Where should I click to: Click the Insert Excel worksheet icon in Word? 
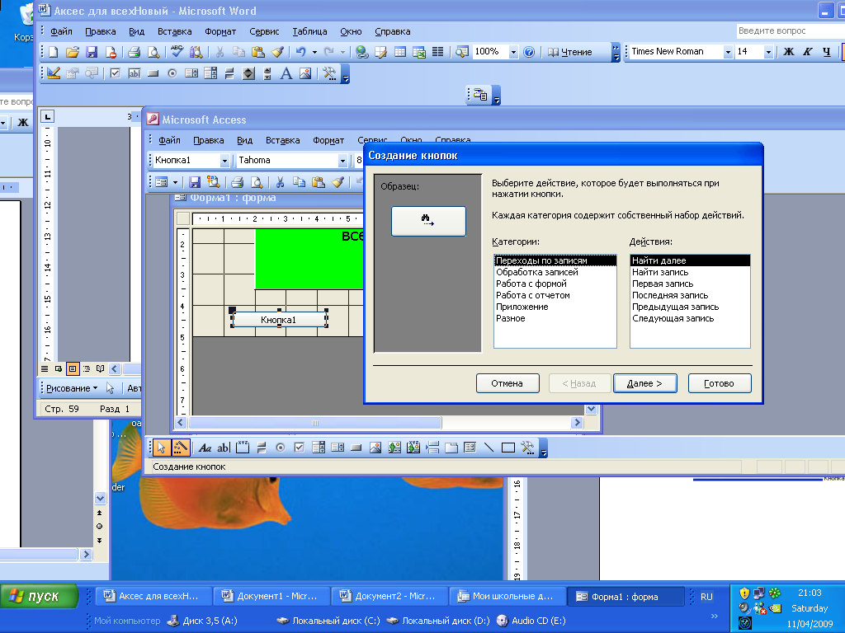[418, 52]
